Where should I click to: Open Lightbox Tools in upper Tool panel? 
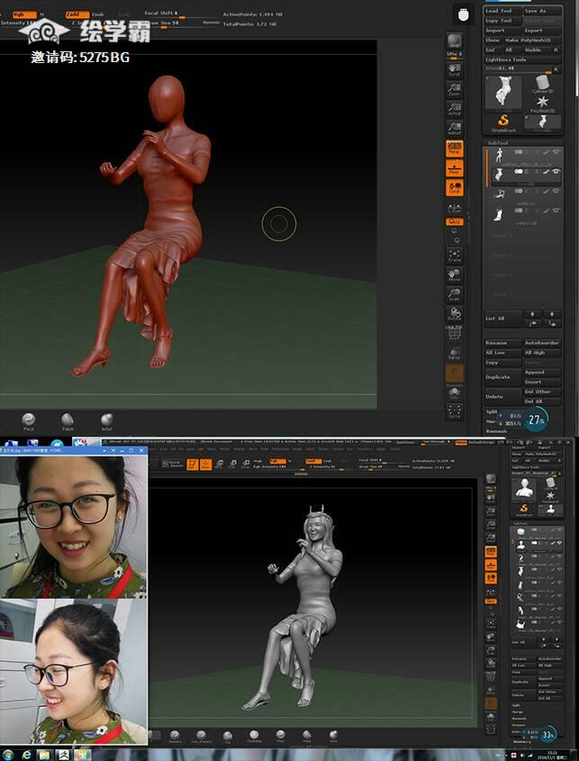coord(522,59)
